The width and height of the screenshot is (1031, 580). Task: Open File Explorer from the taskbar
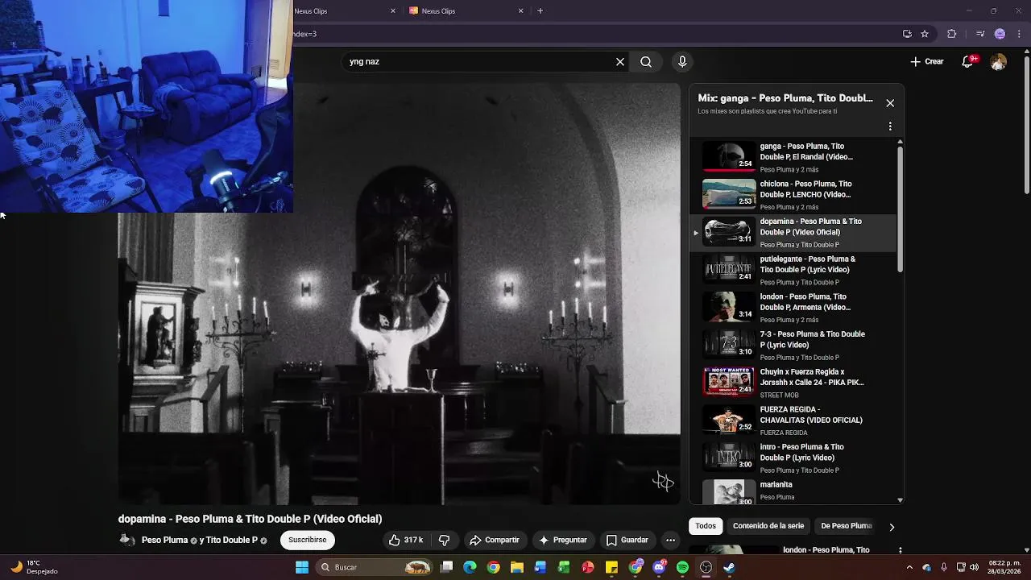click(x=517, y=567)
